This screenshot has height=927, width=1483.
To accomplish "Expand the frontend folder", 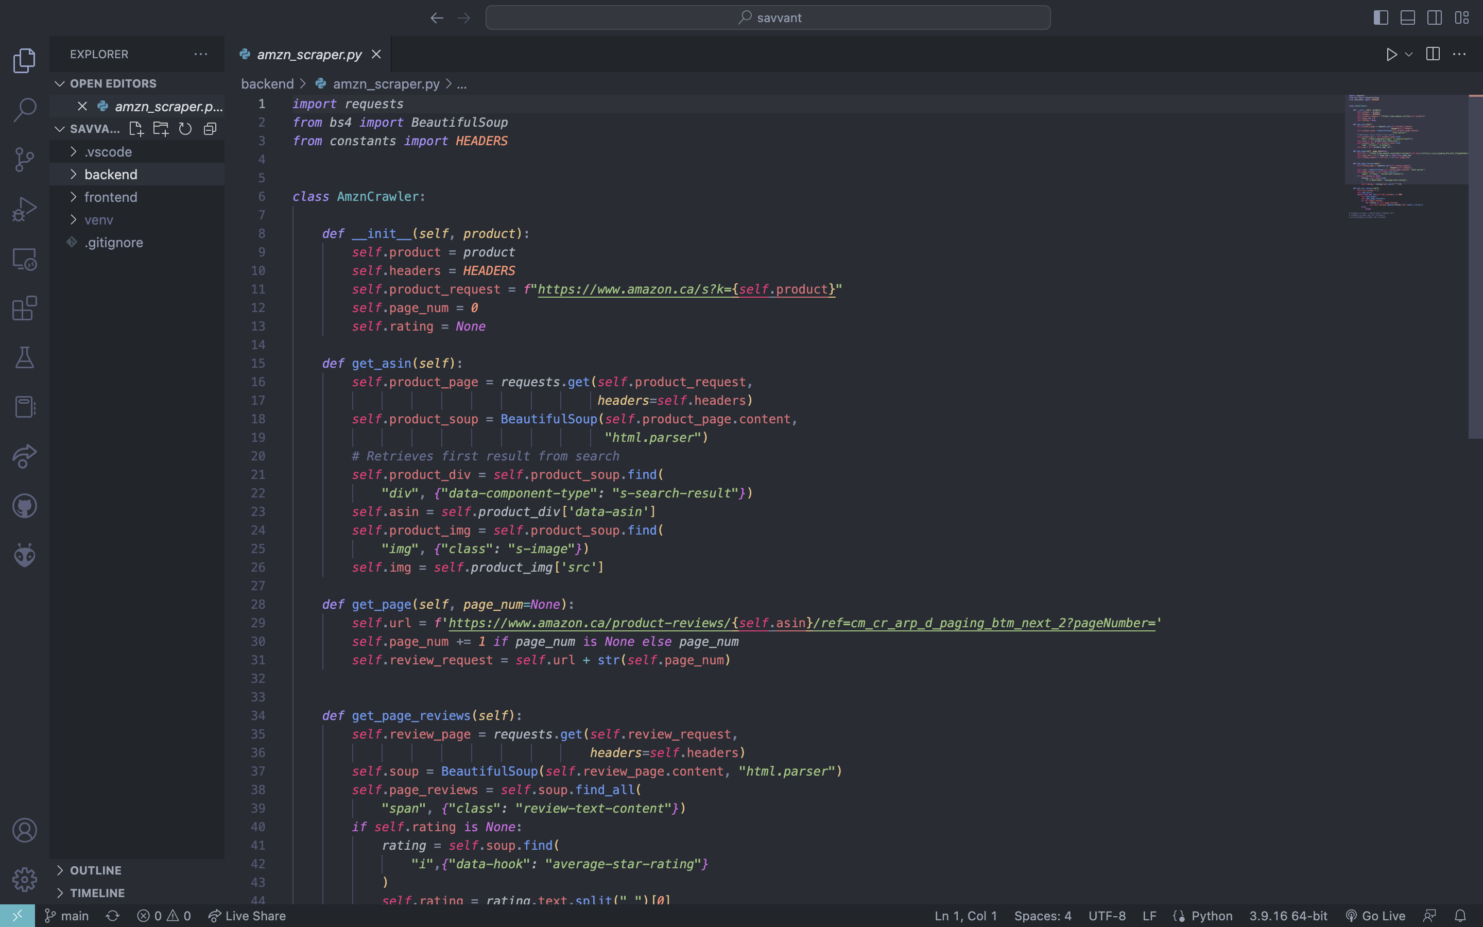I will (x=111, y=197).
